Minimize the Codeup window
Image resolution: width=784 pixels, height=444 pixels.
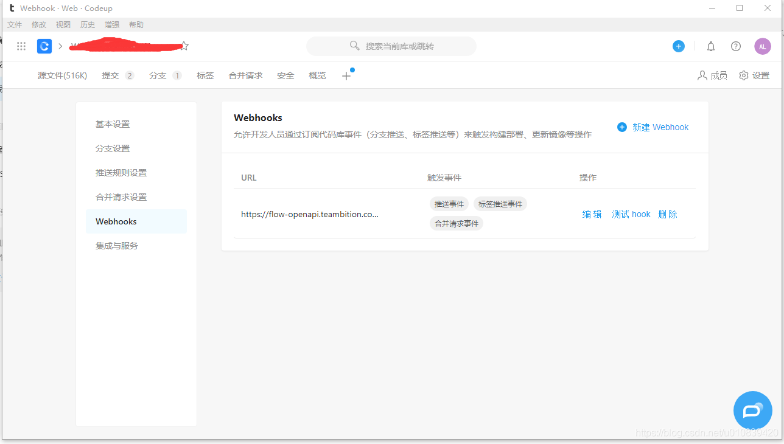712,8
